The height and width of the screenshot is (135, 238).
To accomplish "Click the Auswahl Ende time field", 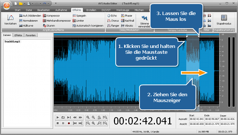I will point(212,119).
